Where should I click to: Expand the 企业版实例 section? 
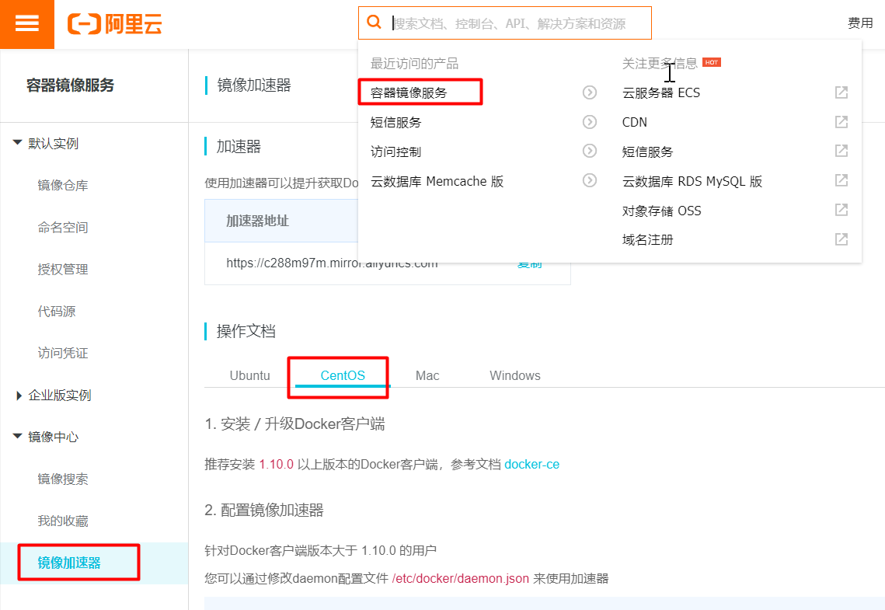click(19, 396)
